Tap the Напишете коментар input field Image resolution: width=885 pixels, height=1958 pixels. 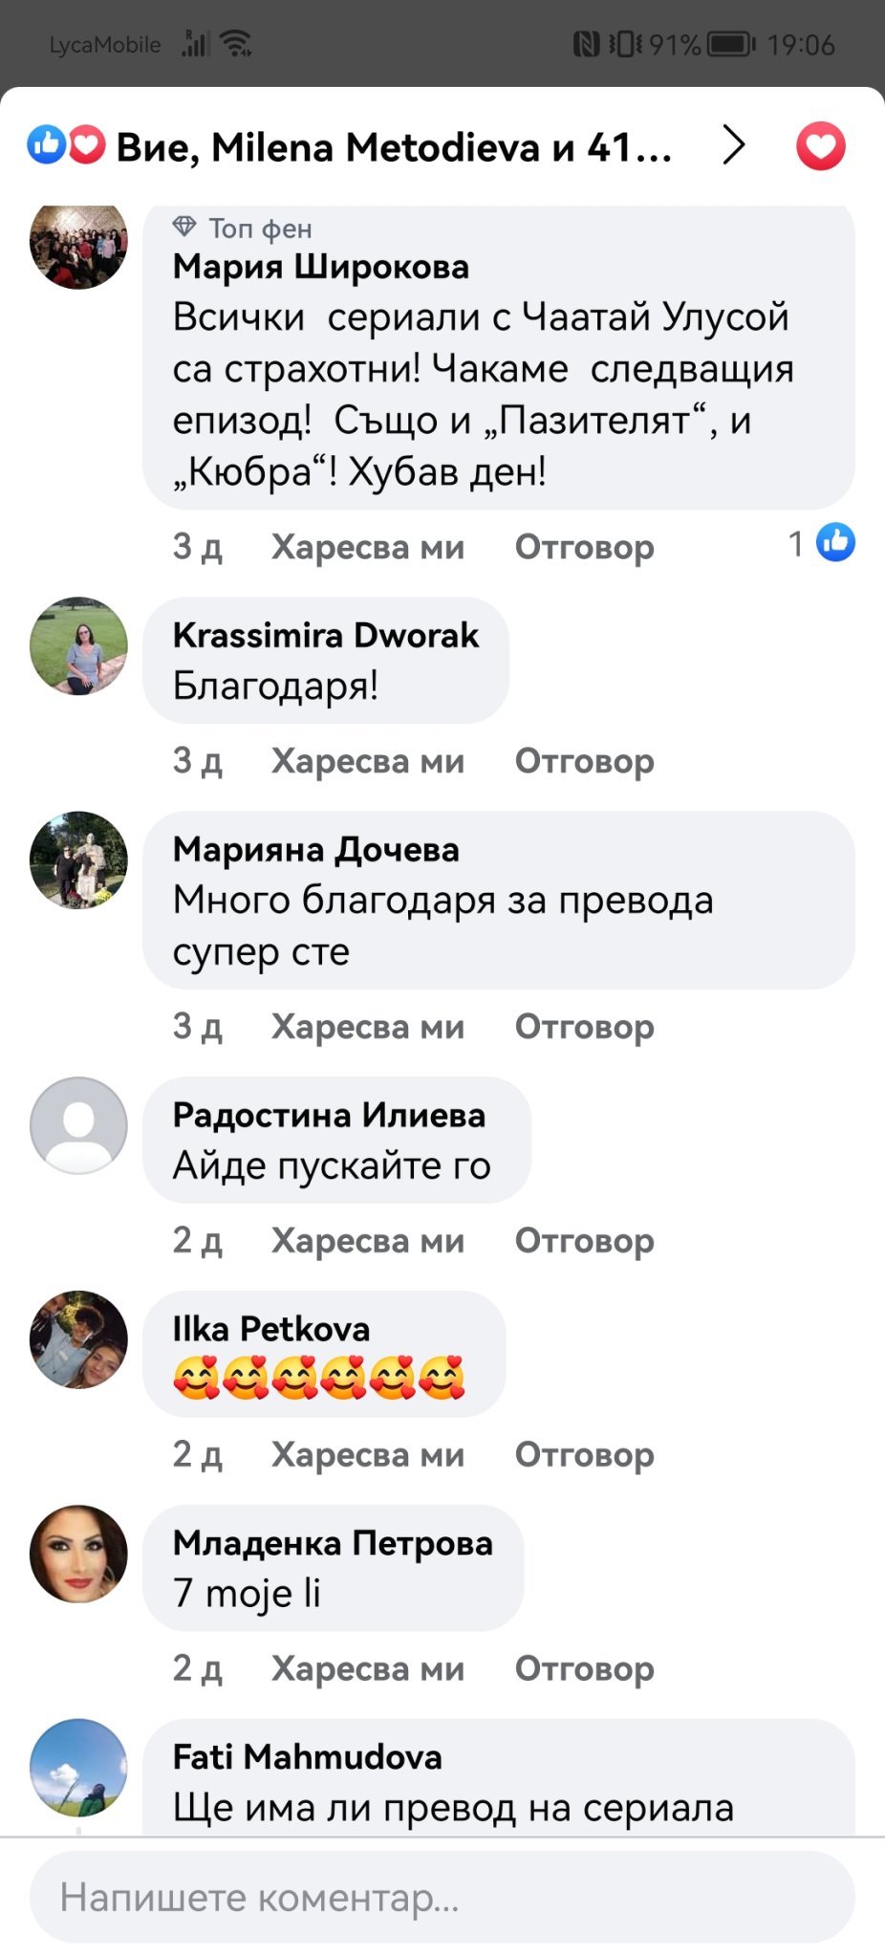click(x=442, y=1897)
